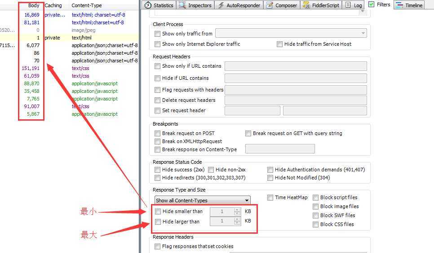
Task: Enable Flag requests with headers
Action: tap(158, 90)
